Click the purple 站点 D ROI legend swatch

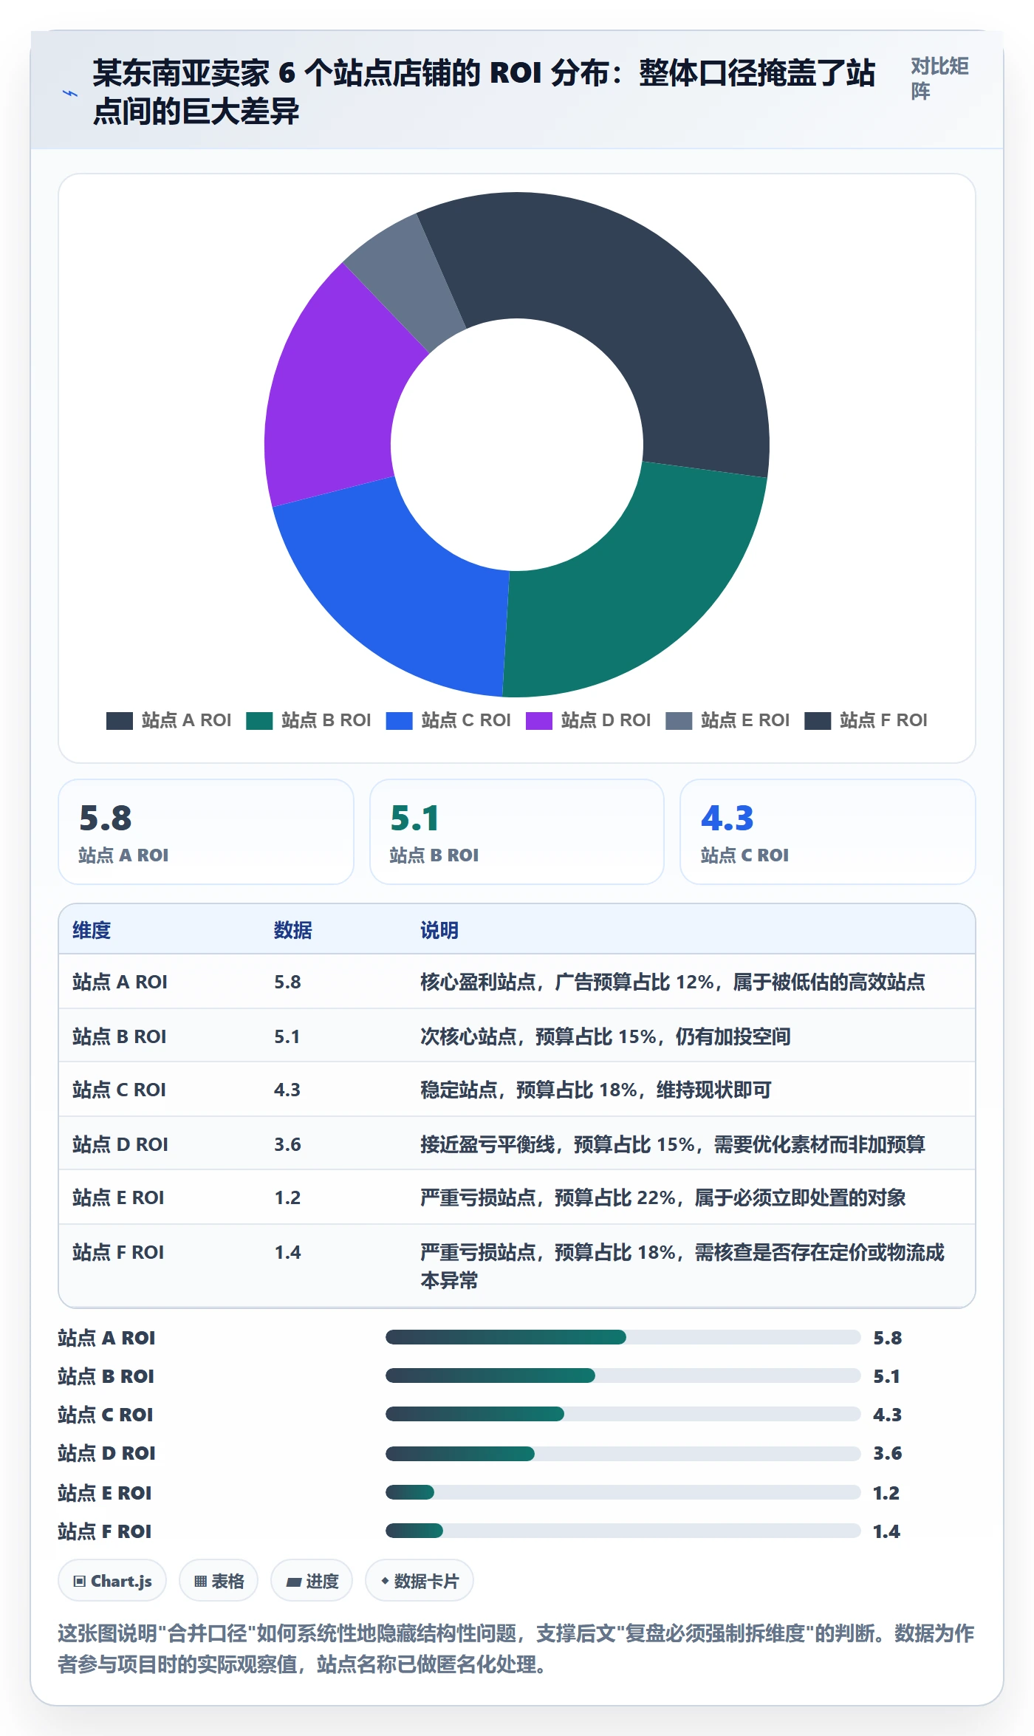click(539, 721)
